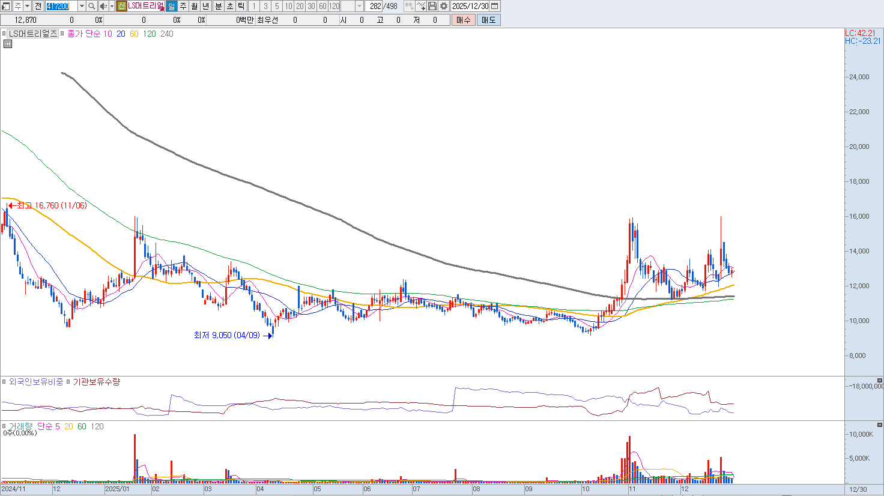Open chart settings gear icon

pyautogui.click(x=444, y=6)
